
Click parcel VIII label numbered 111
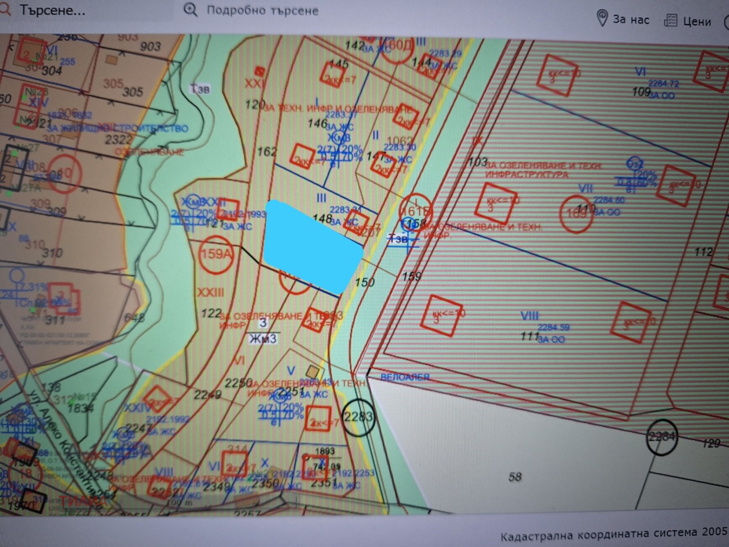[530, 336]
